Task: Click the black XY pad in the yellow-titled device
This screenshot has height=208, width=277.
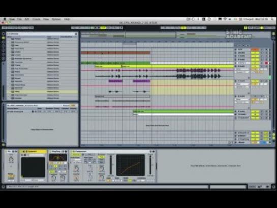Action: click(x=33, y=167)
